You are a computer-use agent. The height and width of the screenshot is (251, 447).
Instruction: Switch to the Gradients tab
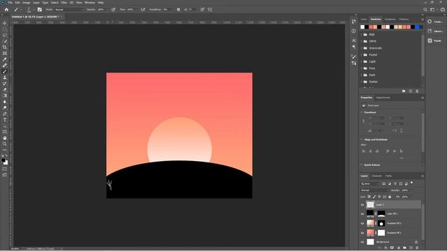390,20
